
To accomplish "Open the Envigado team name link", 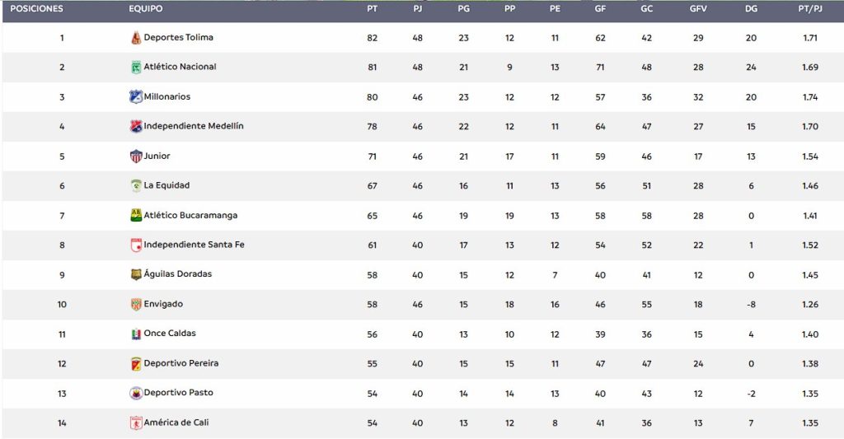I will click(163, 304).
